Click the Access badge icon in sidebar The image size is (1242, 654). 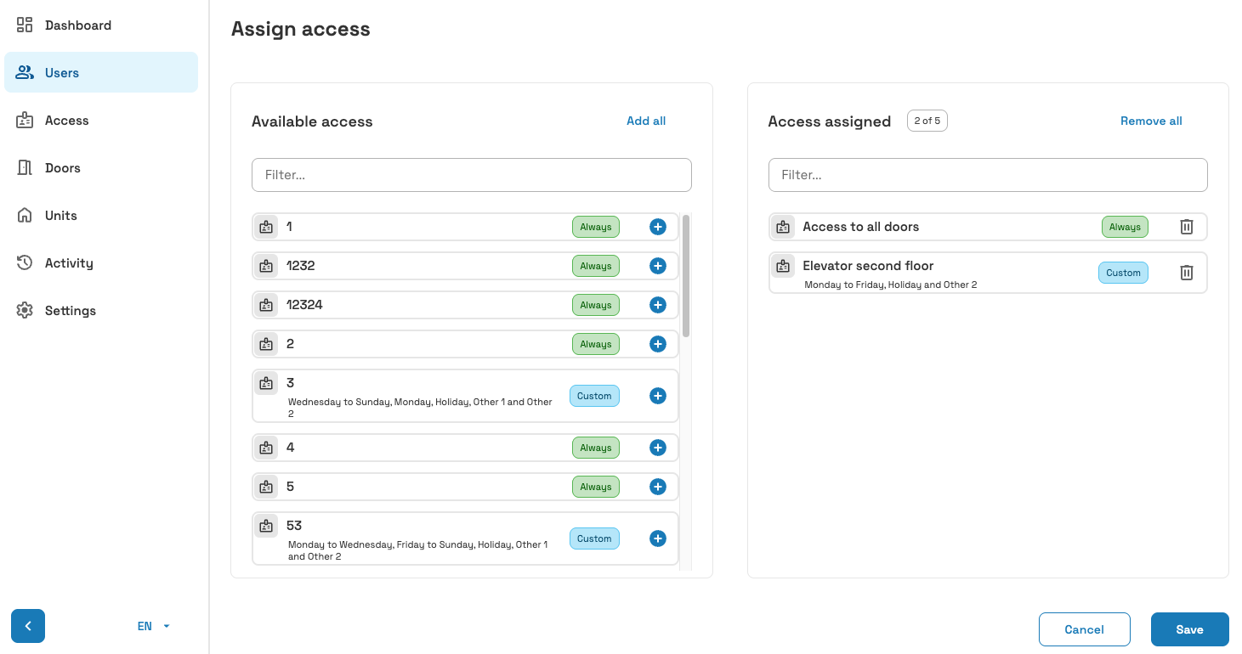click(x=25, y=121)
